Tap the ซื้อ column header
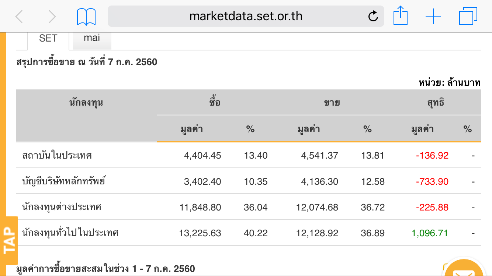This screenshot has width=492, height=276. pos(215,103)
